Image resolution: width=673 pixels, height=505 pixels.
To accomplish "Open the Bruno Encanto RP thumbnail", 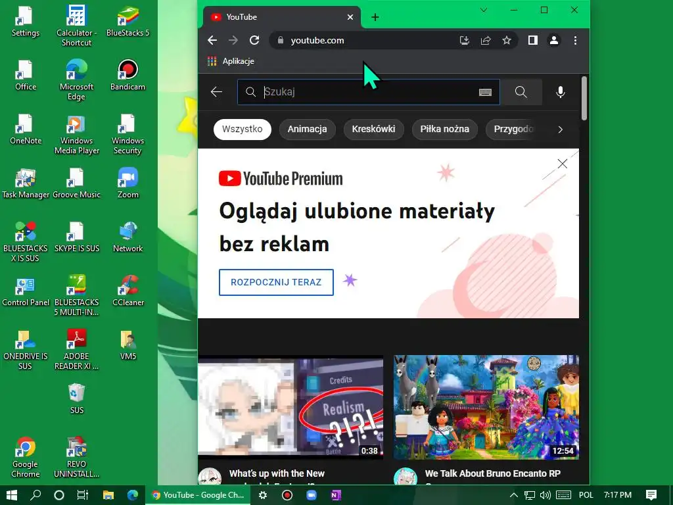I will [x=486, y=406].
